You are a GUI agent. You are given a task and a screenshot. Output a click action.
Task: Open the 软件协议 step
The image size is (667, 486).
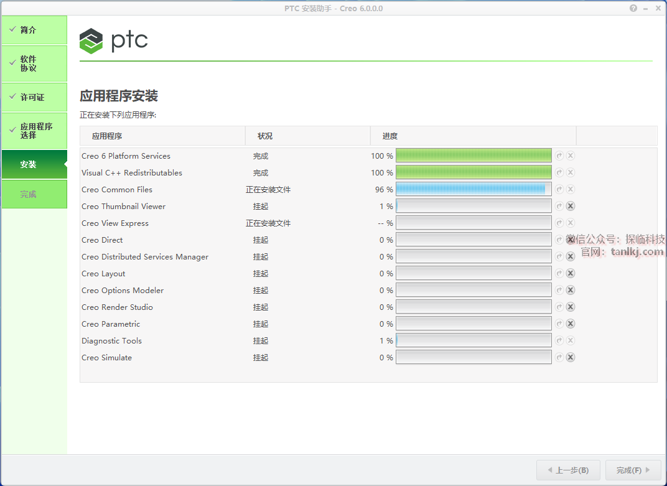(34, 63)
